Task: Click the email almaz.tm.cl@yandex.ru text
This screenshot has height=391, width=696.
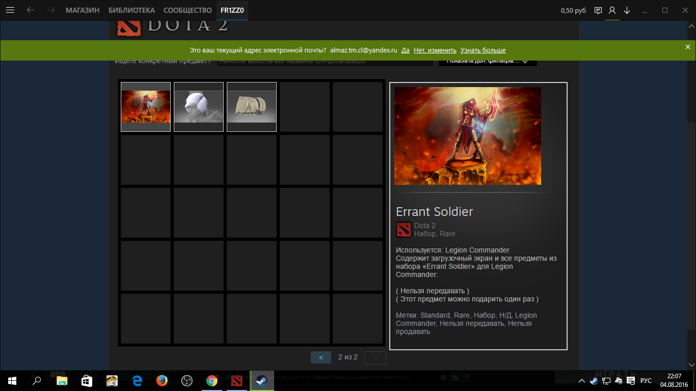Action: pyautogui.click(x=363, y=50)
